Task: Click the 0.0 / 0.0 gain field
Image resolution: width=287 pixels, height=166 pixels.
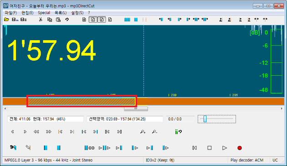Action: point(180,119)
